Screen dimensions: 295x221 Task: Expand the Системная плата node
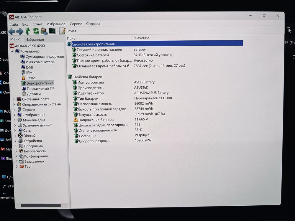point(14,99)
